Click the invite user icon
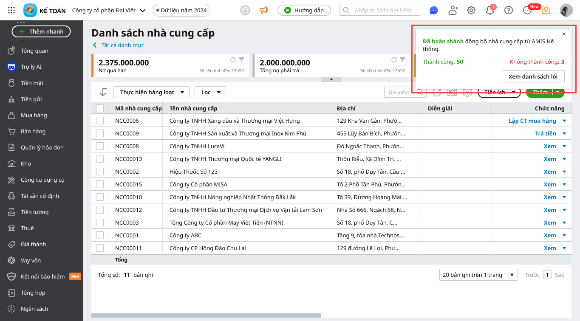This screenshot has width=580, height=321. (453, 10)
